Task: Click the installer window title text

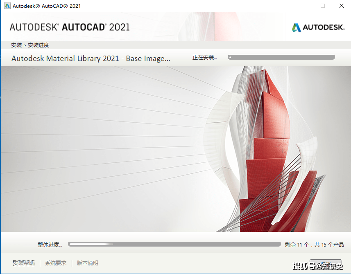Action: [x=46, y=6]
